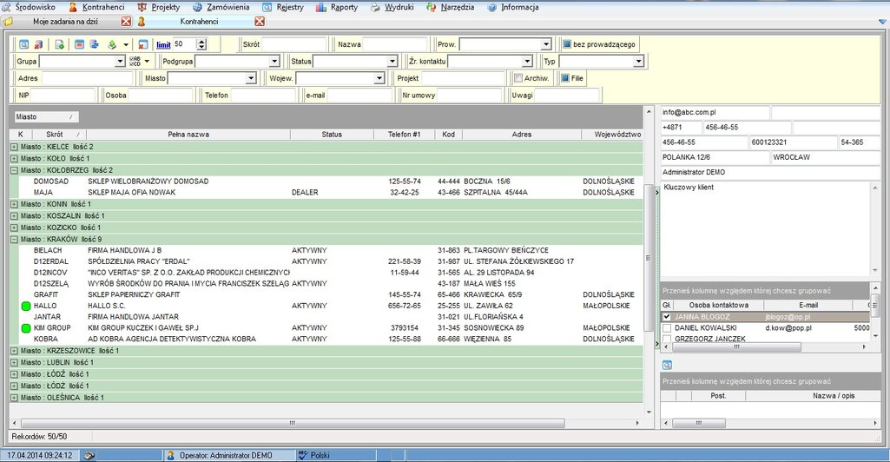This screenshot has width=890, height=462.
Task: Sort by the 'Pełna nazwa' column header
Action: coord(188,135)
